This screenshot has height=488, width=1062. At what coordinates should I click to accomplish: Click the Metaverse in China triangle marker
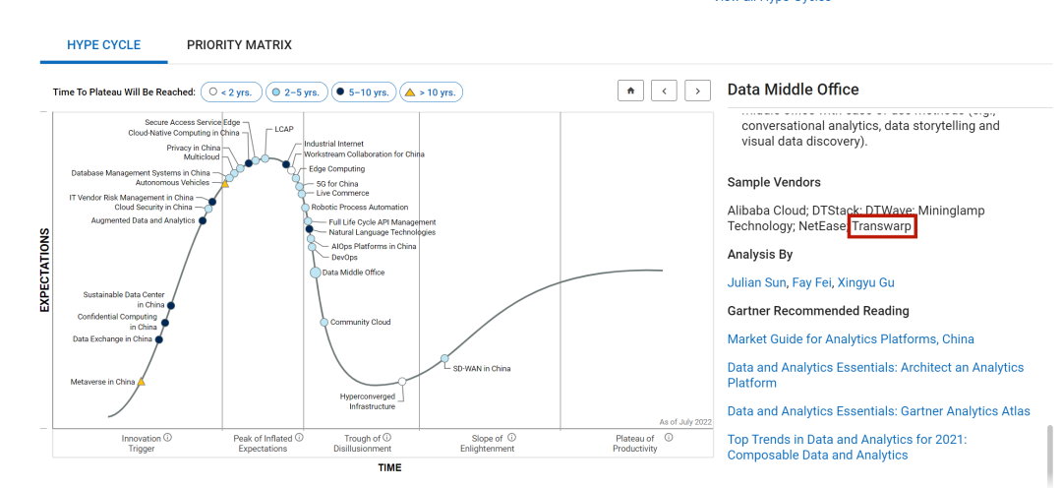tap(142, 382)
